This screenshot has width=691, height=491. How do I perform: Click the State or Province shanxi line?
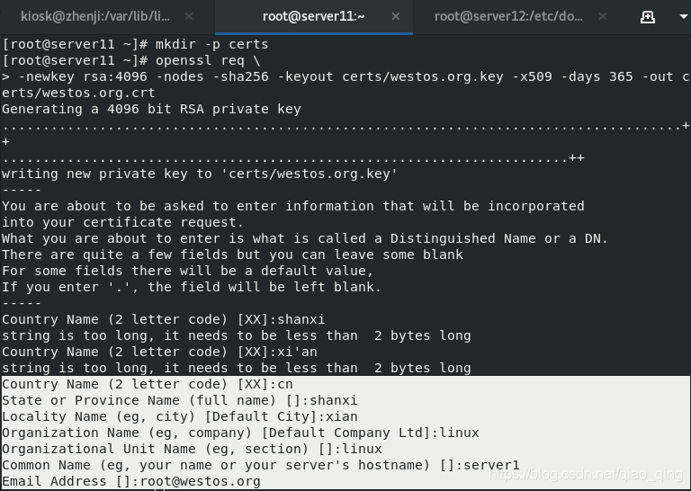(x=180, y=400)
